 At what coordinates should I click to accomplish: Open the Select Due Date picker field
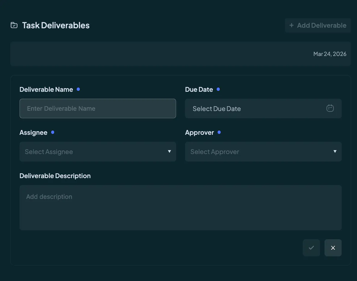[x=263, y=108]
